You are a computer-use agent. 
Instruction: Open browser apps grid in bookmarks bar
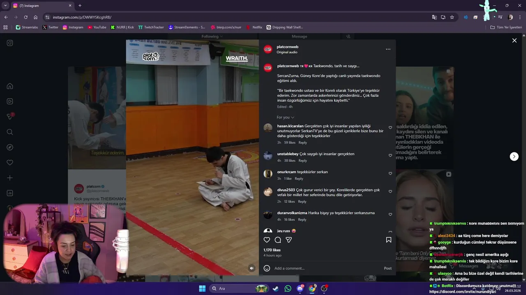pyautogui.click(x=5, y=27)
